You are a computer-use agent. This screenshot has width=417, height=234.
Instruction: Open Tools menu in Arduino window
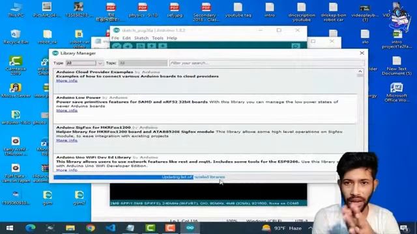158,38
